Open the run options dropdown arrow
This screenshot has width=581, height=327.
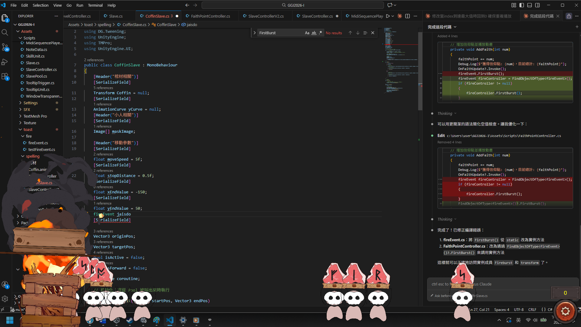point(393,16)
